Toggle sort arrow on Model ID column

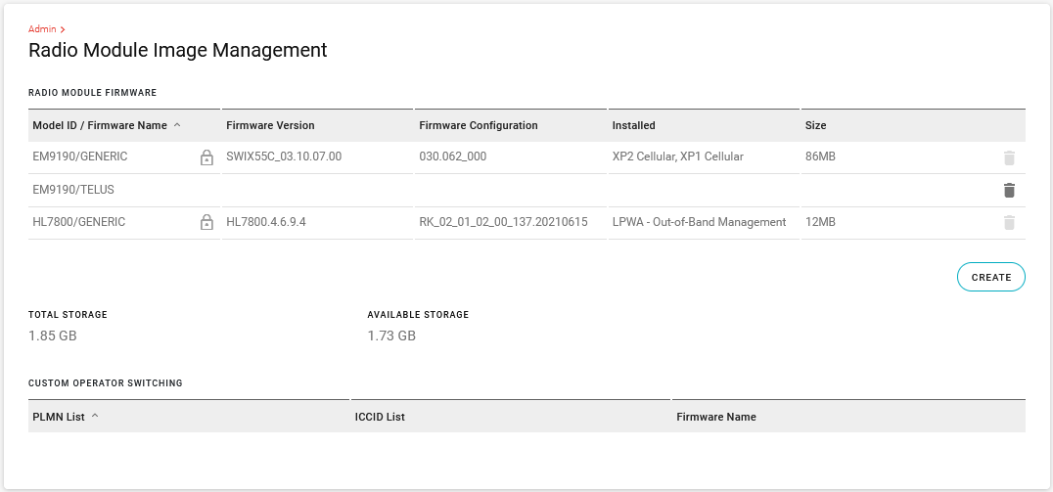pos(177,125)
